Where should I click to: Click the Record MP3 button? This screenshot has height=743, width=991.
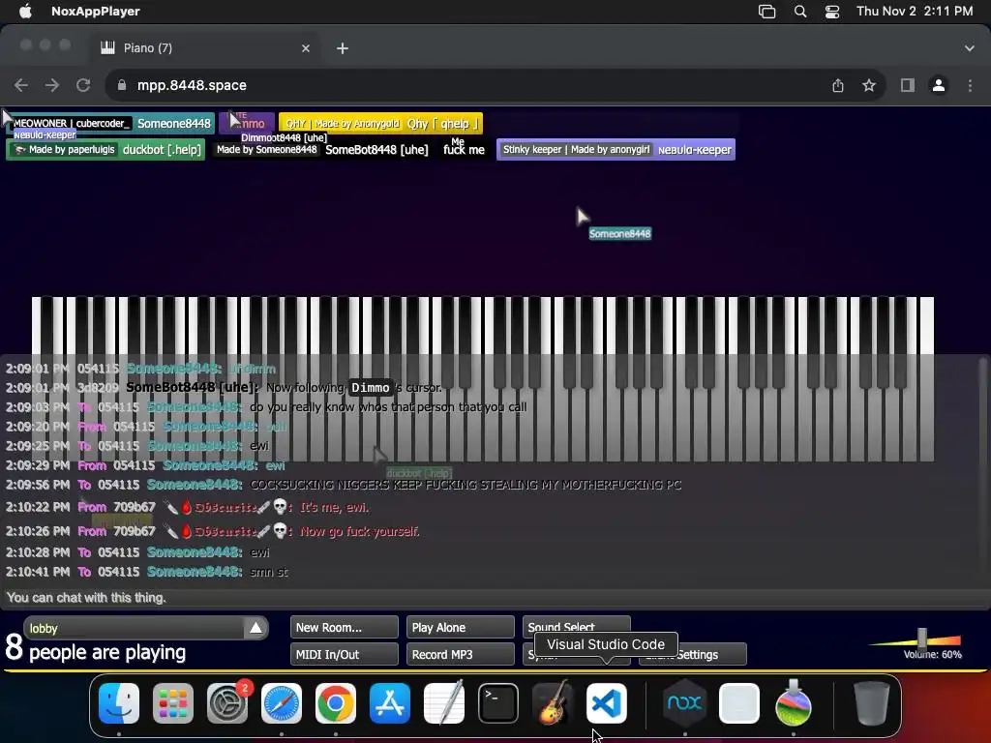pos(460,655)
